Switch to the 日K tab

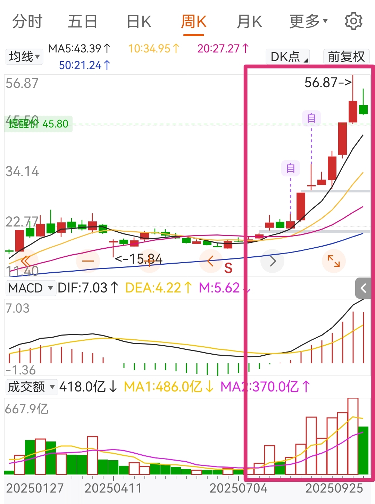(139, 22)
